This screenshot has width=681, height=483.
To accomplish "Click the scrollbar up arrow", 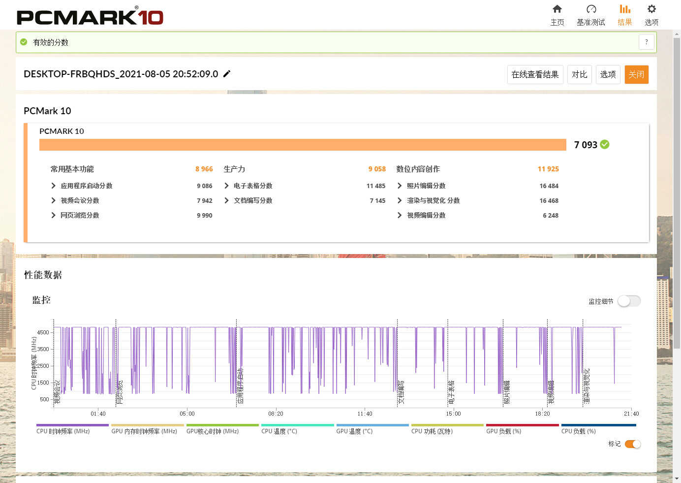I will tap(677, 33).
